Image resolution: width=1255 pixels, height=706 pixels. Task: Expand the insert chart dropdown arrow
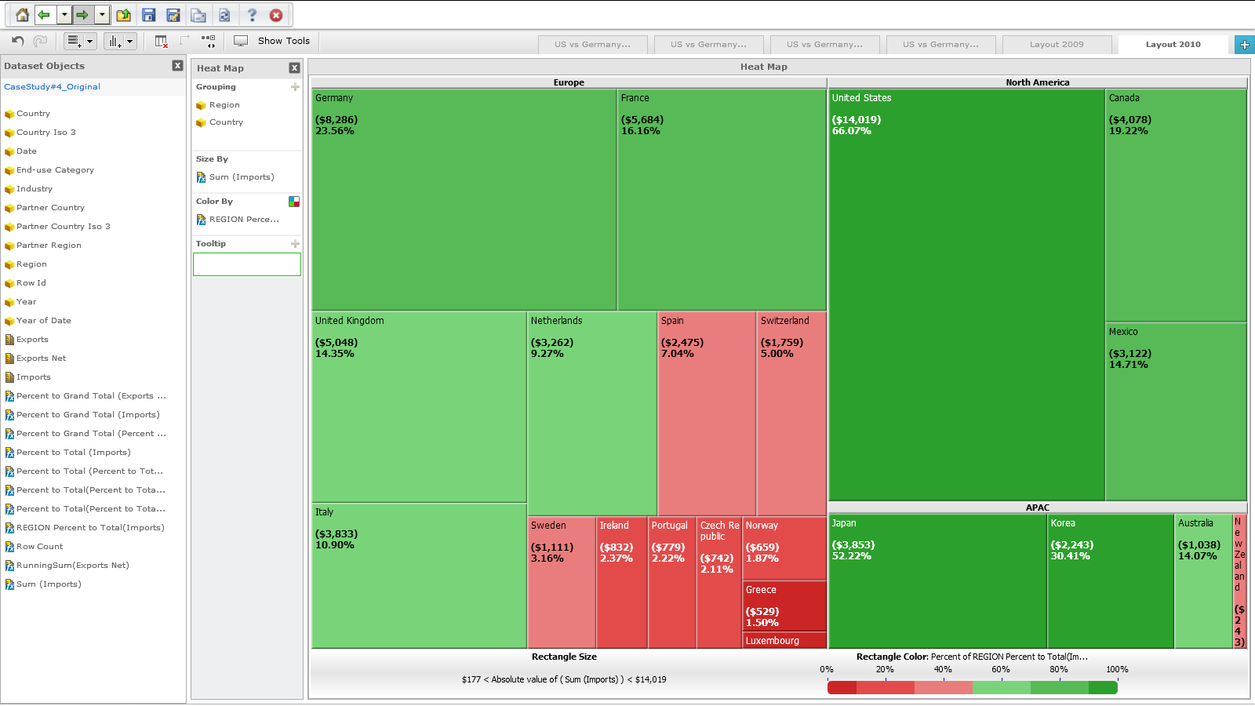pos(130,41)
